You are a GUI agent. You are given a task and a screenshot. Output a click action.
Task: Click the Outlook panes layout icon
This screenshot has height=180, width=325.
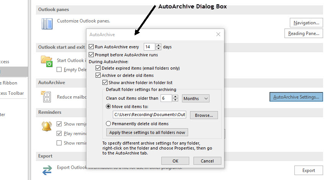pos(47,24)
